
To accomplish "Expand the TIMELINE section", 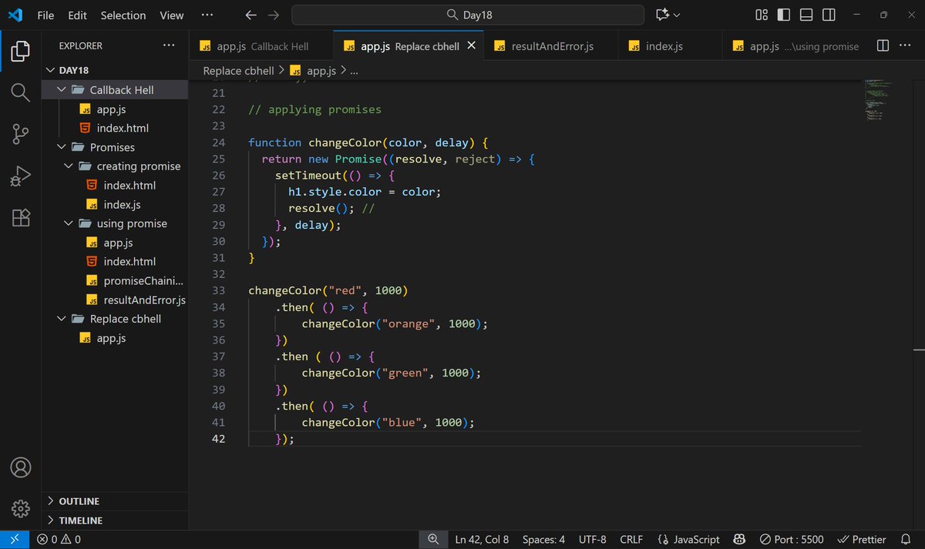I will (114, 521).
